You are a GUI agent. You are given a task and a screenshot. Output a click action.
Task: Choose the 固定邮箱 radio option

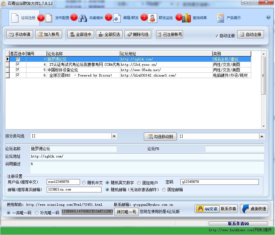(x=164, y=190)
